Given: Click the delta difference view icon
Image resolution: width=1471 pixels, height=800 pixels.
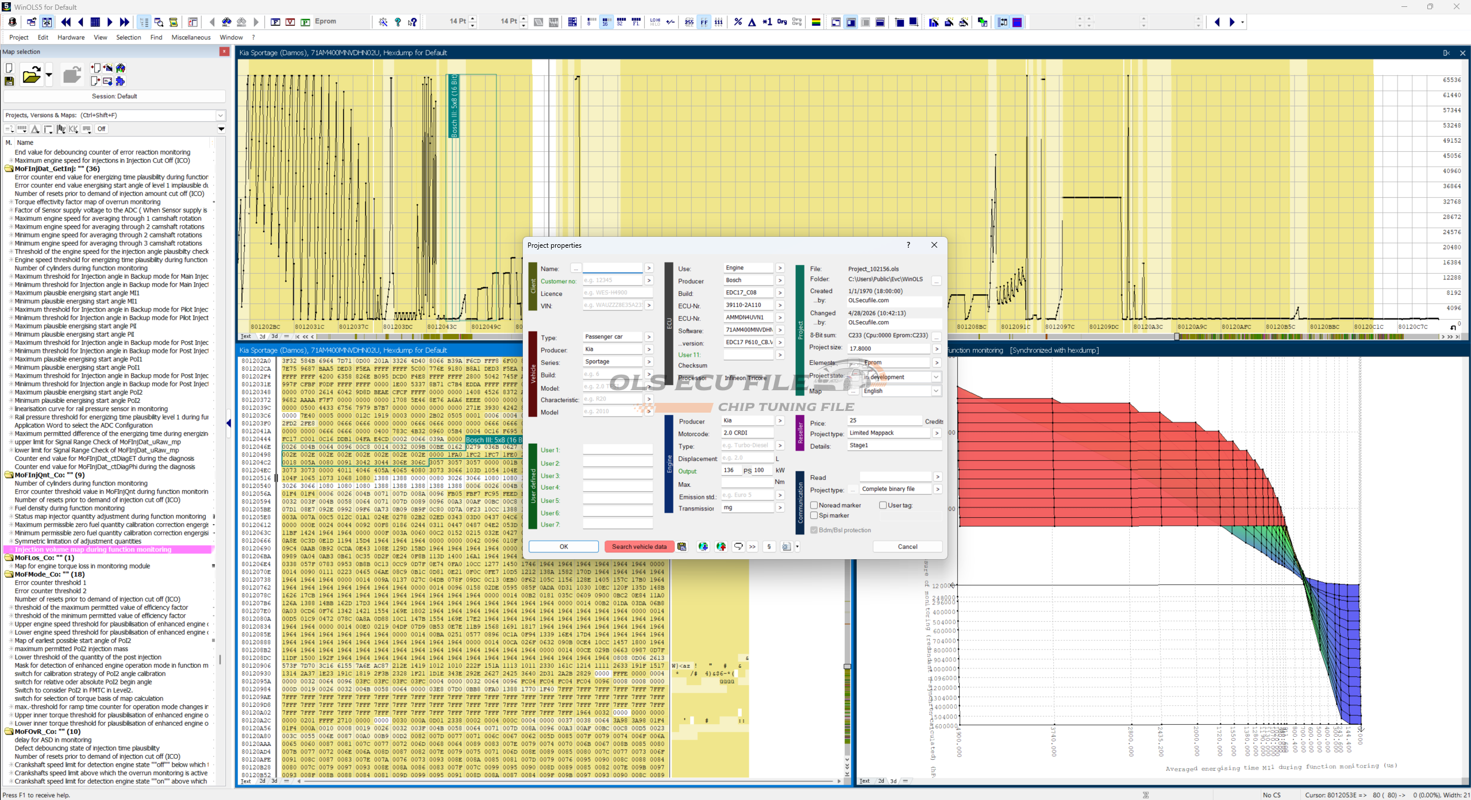Looking at the screenshot, I should (x=752, y=22).
